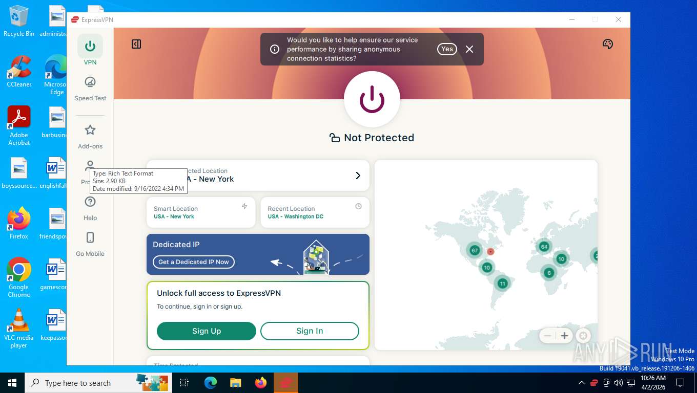Open the volume control in tray
The width and height of the screenshot is (697, 393).
619,383
